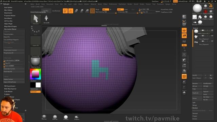Activate the Draw mode button
This screenshot has width=217, height=122.
pos(71,11)
